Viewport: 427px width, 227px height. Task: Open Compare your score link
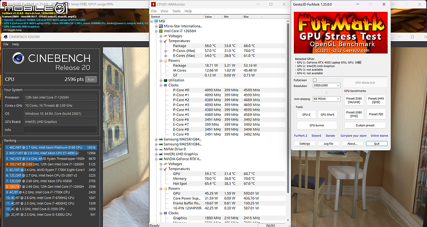point(353,135)
